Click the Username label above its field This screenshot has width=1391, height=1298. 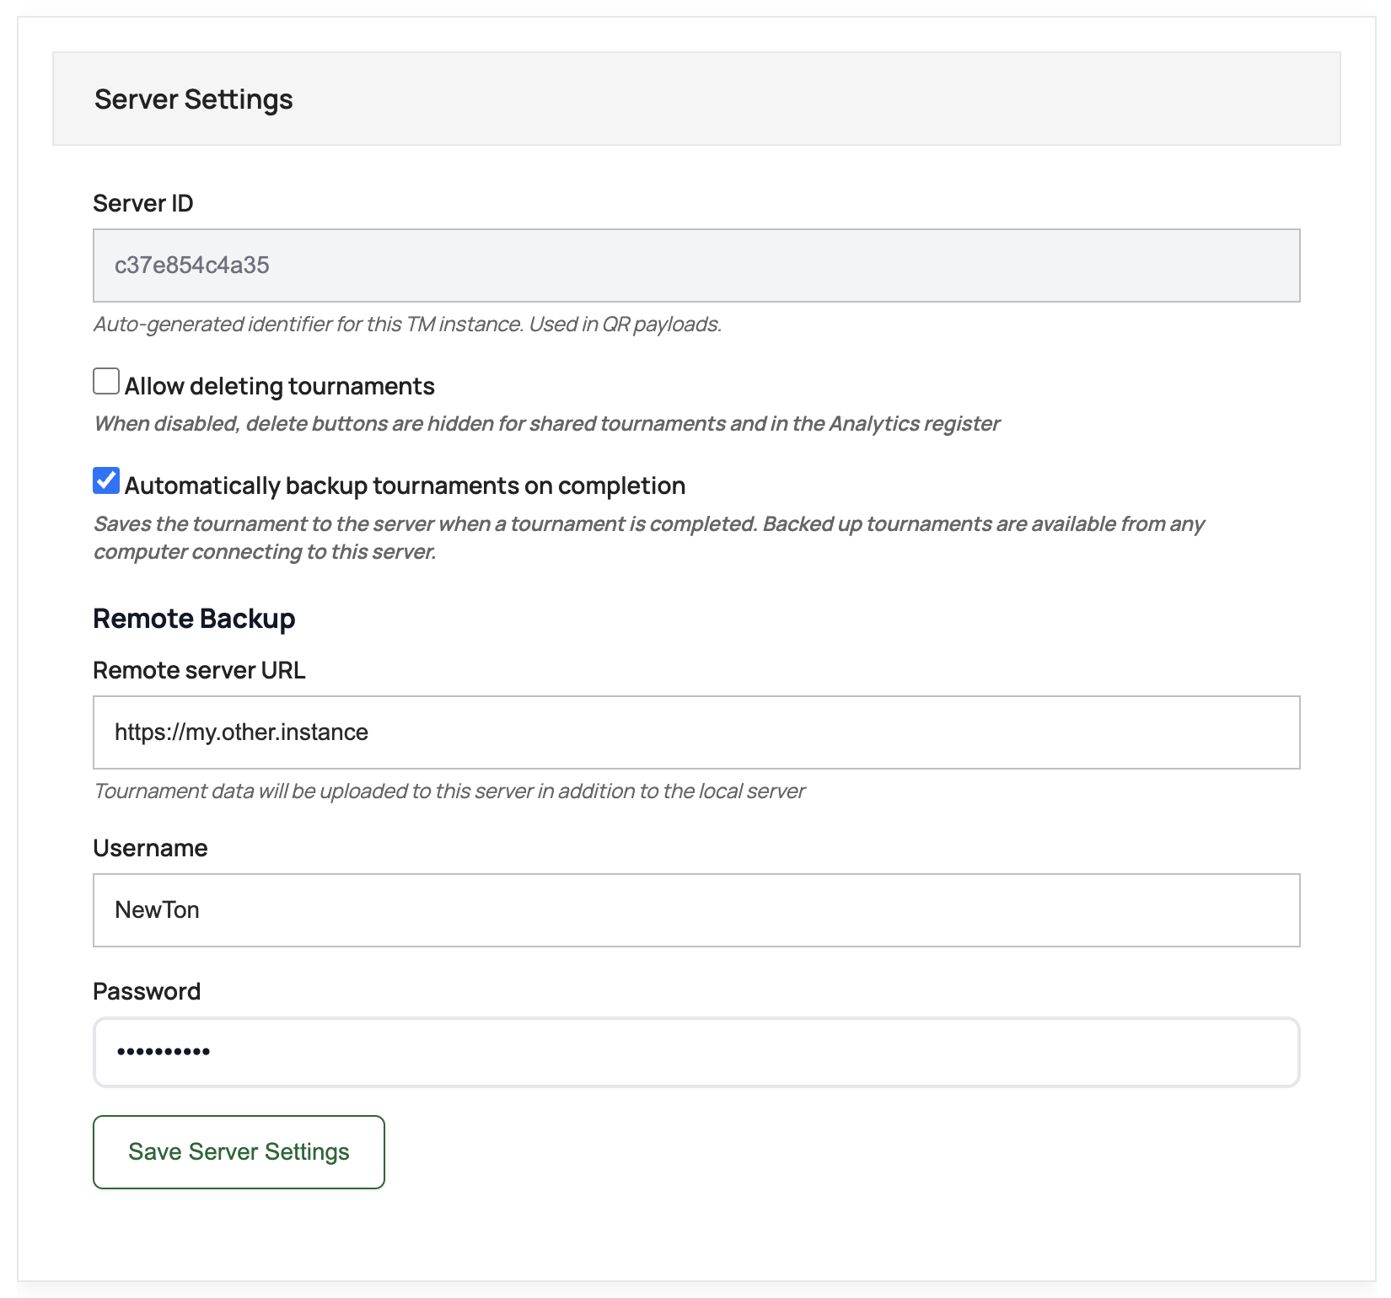150,848
